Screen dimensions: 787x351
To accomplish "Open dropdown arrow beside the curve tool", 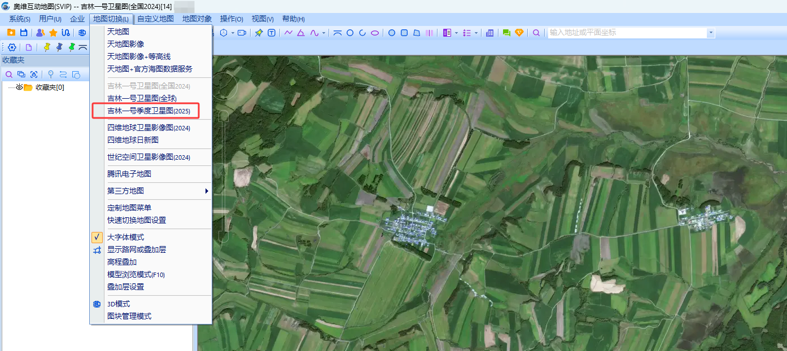I will point(324,33).
